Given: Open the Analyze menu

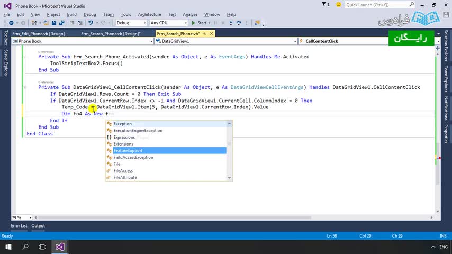Looking at the screenshot, I should [x=190, y=14].
